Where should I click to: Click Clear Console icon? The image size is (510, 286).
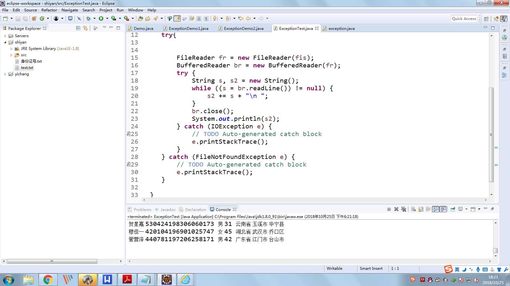point(413,209)
